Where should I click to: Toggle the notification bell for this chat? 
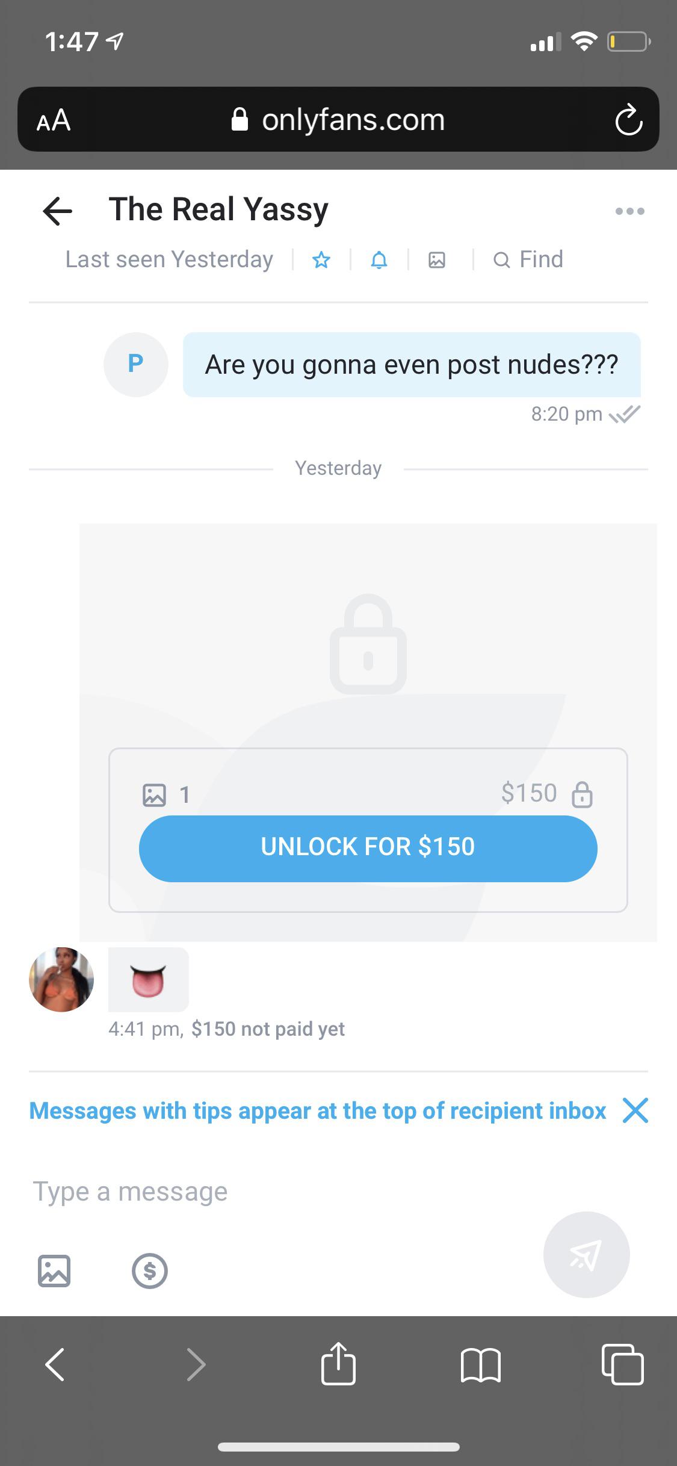point(379,260)
